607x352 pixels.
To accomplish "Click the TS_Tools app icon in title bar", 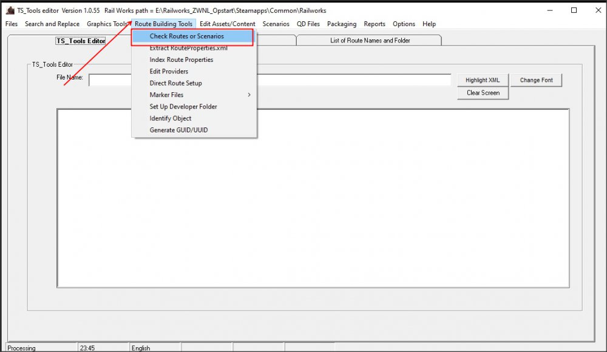I will pos(10,11).
